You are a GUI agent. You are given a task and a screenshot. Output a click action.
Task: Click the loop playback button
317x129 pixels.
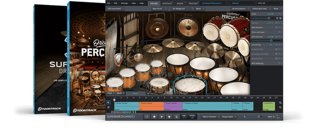click(147, 117)
